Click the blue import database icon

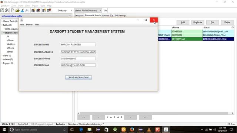click(x=22, y=10)
